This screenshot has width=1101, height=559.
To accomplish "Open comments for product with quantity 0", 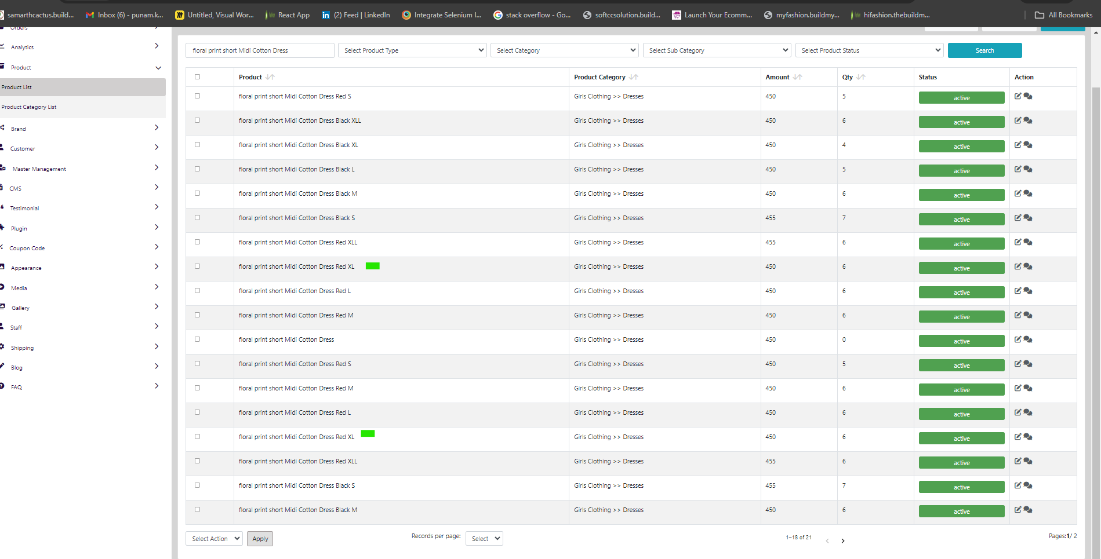I will [1028, 339].
